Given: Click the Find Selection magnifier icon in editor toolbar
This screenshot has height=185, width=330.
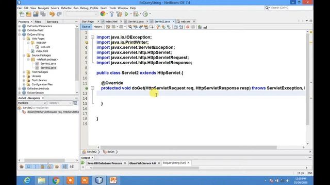Looking at the screenshot, I should [x=130, y=27].
